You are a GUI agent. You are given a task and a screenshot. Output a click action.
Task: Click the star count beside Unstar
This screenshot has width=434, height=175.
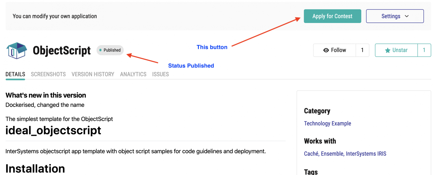[x=424, y=50]
